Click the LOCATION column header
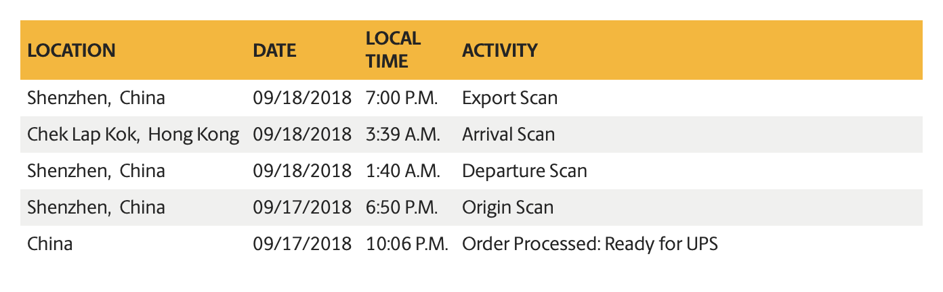The width and height of the screenshot is (943, 292). click(71, 50)
